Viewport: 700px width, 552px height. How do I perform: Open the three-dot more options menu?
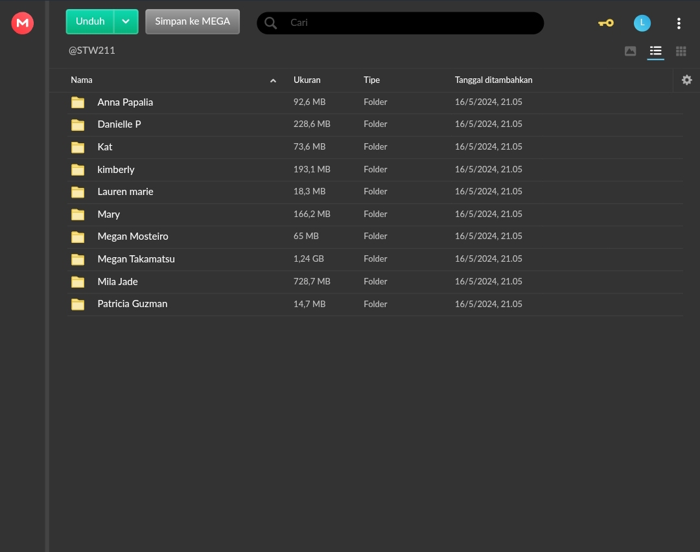(x=679, y=23)
